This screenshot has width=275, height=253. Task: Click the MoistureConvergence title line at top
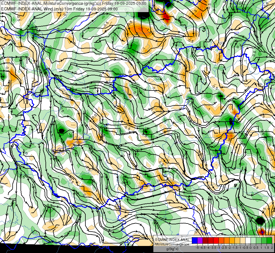pos(74,3)
